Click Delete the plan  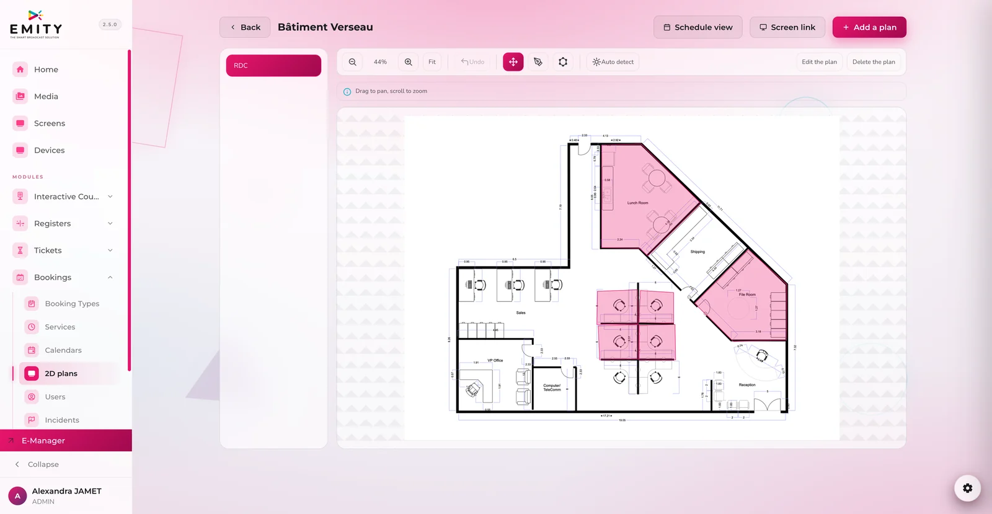pos(874,62)
